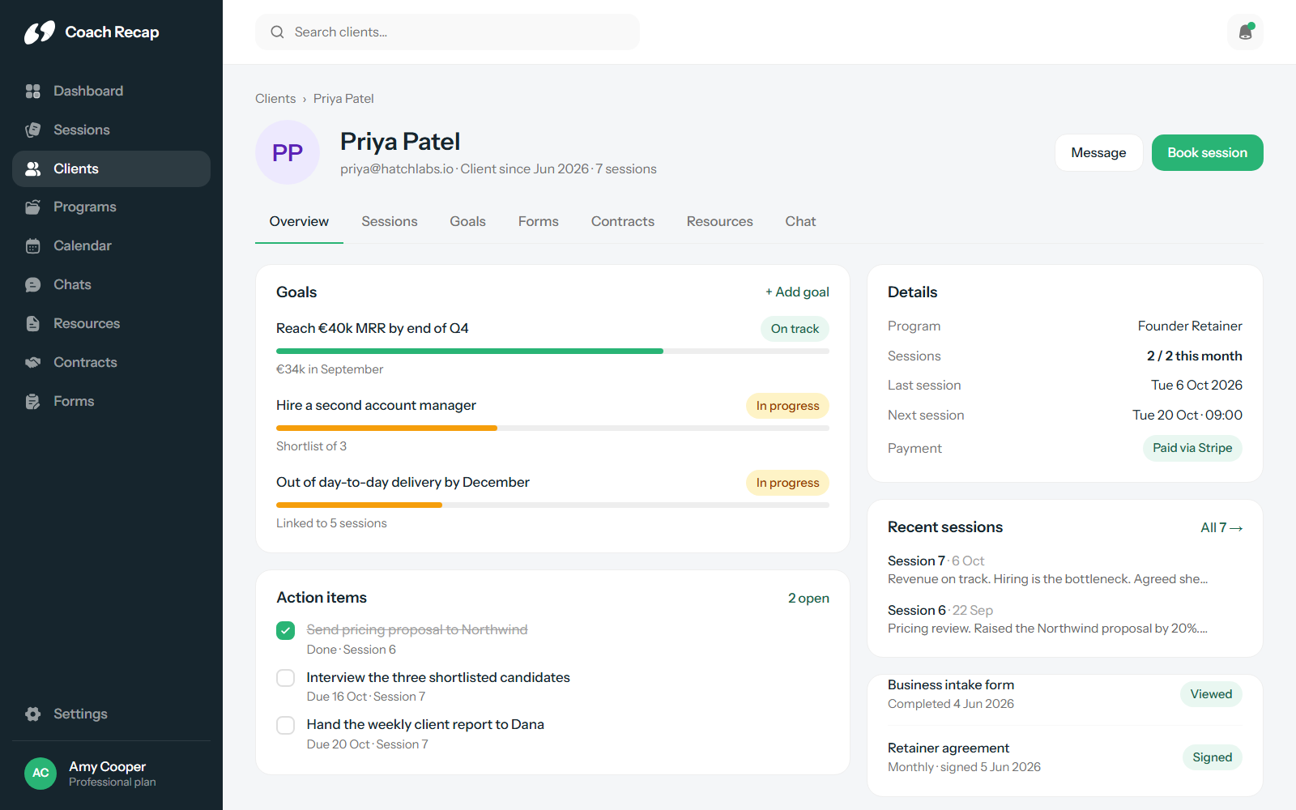1296x810 pixels.
Task: Switch to the Goals tab
Action: (468, 222)
